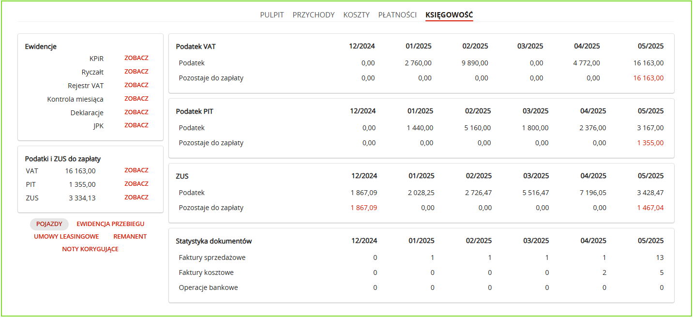Click PIT amount 1 355,00 in sidebar
693x318 pixels.
82,184
